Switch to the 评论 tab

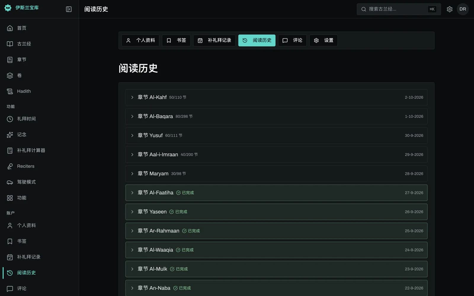(292, 40)
